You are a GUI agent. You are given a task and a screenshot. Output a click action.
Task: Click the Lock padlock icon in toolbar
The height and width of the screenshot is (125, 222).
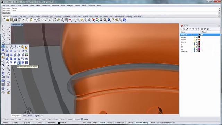click(89, 20)
